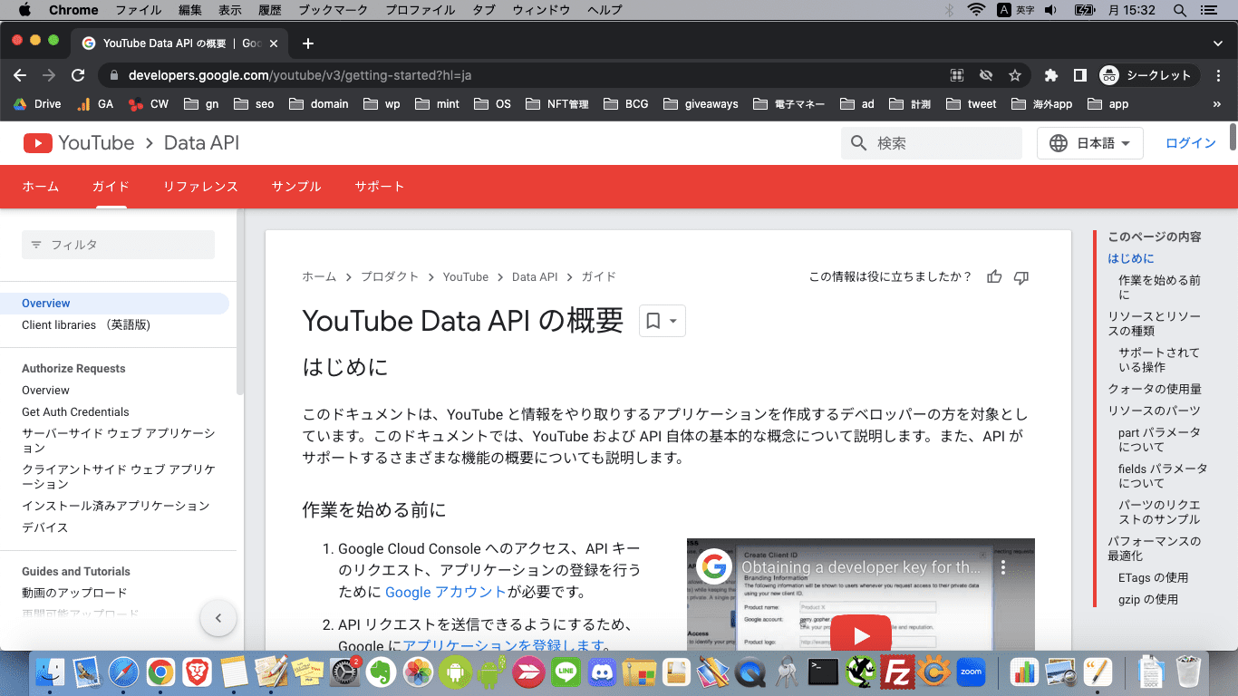The width and height of the screenshot is (1238, 696).
Task: Show more bookmarks with the double chevron
Action: 1216,104
